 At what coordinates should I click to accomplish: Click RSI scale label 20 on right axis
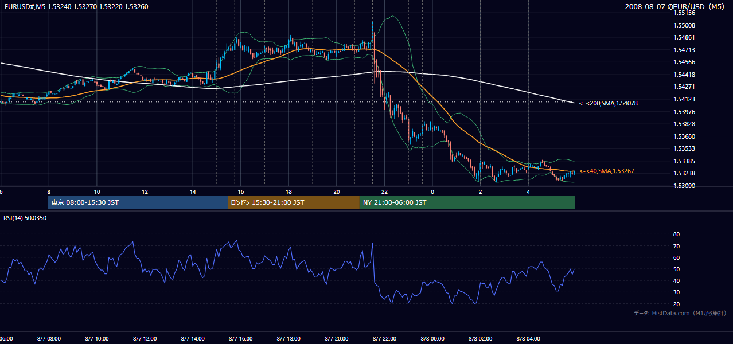coord(676,304)
